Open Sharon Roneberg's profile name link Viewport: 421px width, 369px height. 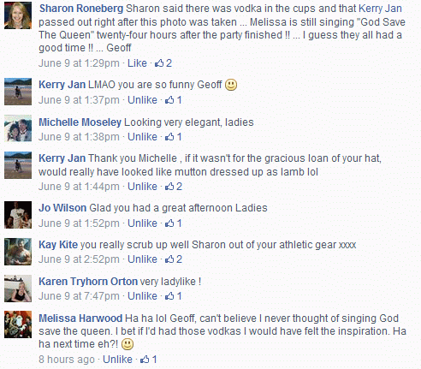[x=81, y=9]
